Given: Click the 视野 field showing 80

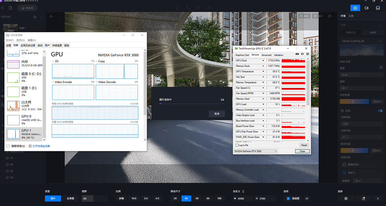Looking at the screenshot, I should click(x=95, y=198).
